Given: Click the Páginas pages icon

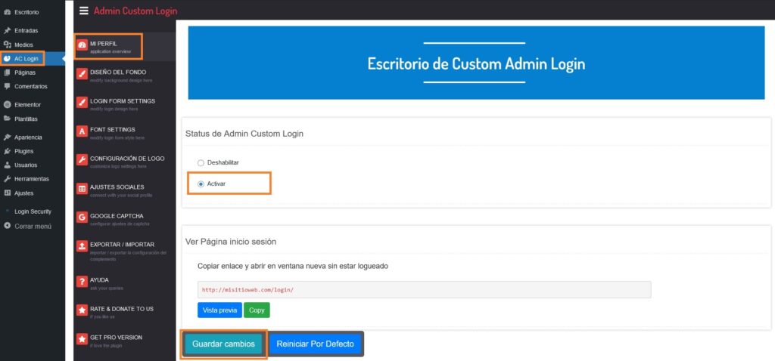Looking at the screenshot, I should click(x=7, y=73).
